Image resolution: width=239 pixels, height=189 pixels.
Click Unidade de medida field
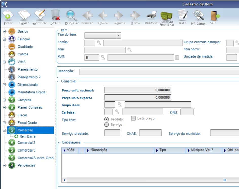coord(232,57)
